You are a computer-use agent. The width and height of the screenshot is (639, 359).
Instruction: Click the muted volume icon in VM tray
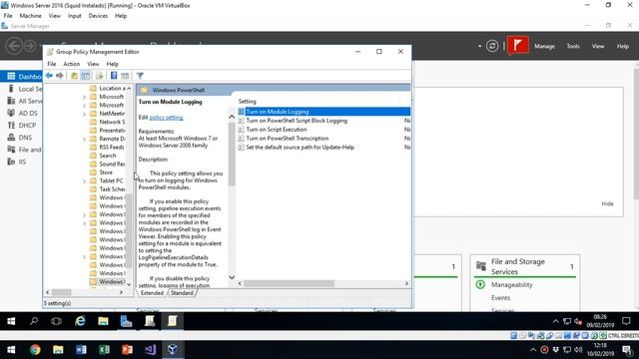[x=578, y=321]
